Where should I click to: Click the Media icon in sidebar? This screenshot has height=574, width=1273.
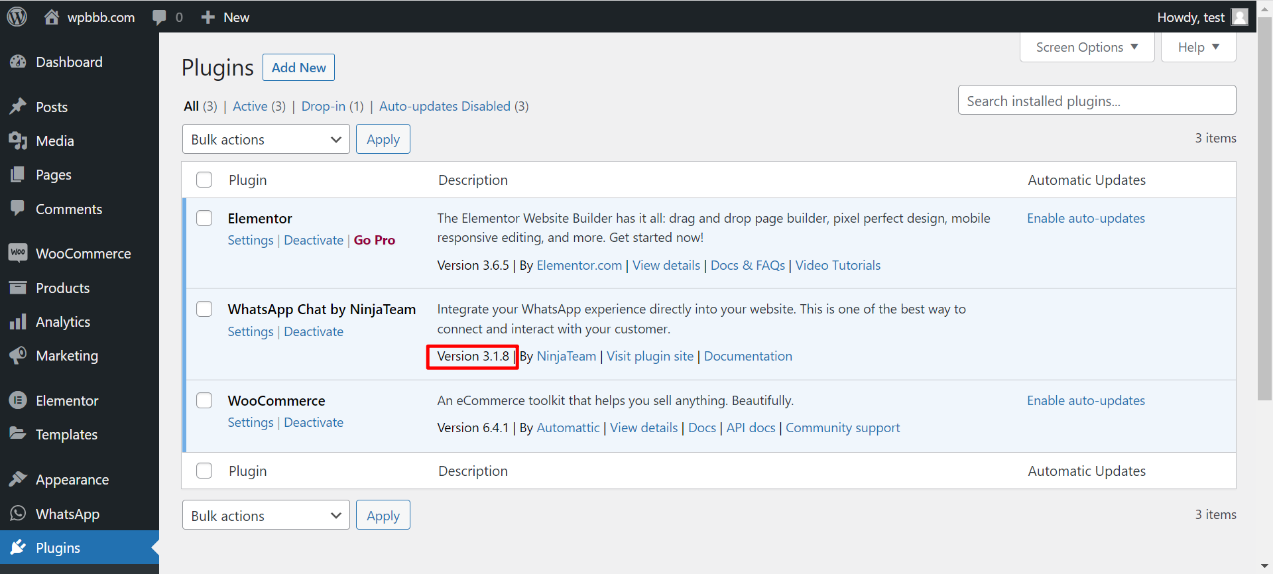(x=18, y=141)
